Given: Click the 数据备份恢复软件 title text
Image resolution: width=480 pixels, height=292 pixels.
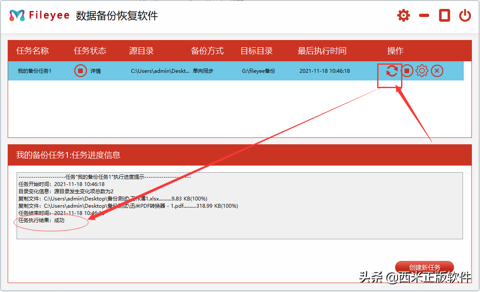Looking at the screenshot, I should (x=117, y=16).
